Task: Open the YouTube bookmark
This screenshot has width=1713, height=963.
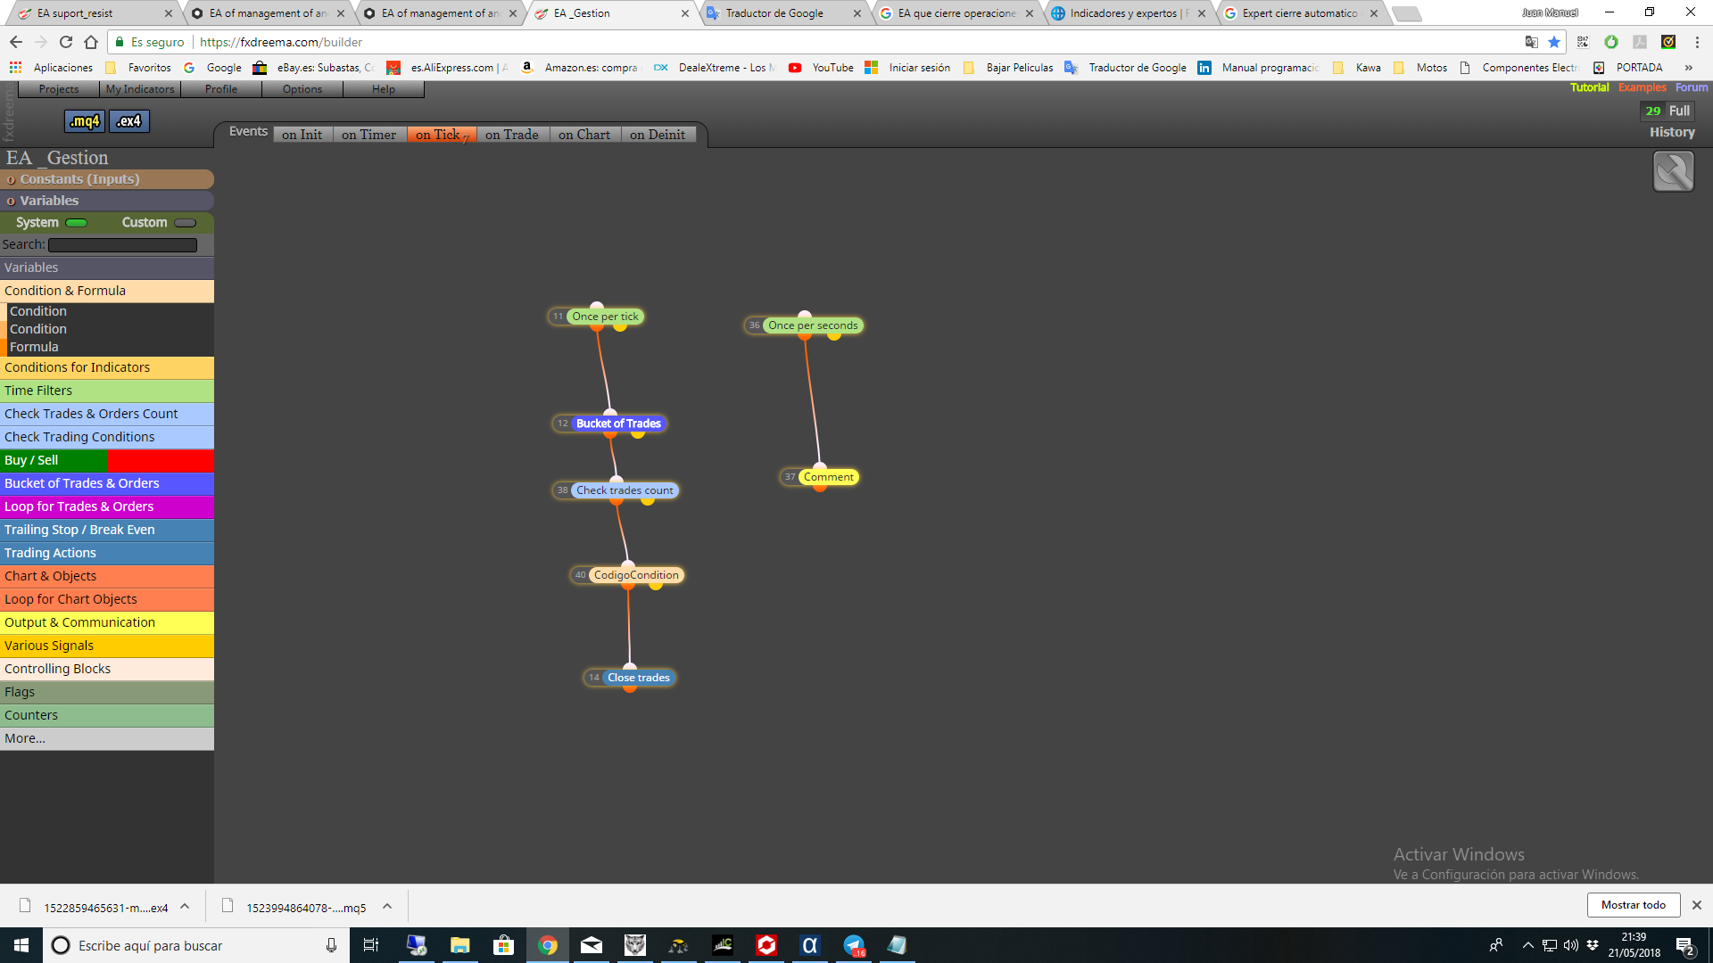Action: 822,68
